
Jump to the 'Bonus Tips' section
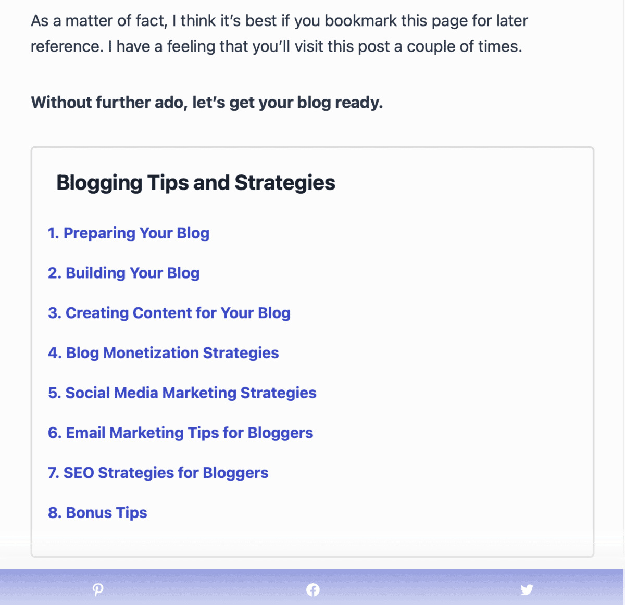click(x=97, y=512)
